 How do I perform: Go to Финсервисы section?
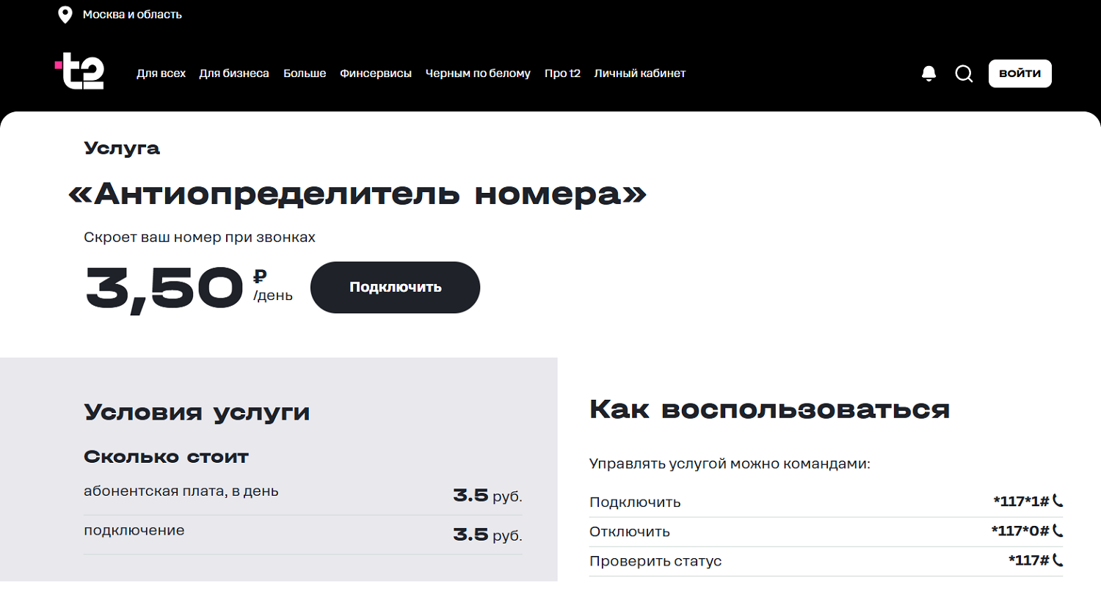click(376, 73)
